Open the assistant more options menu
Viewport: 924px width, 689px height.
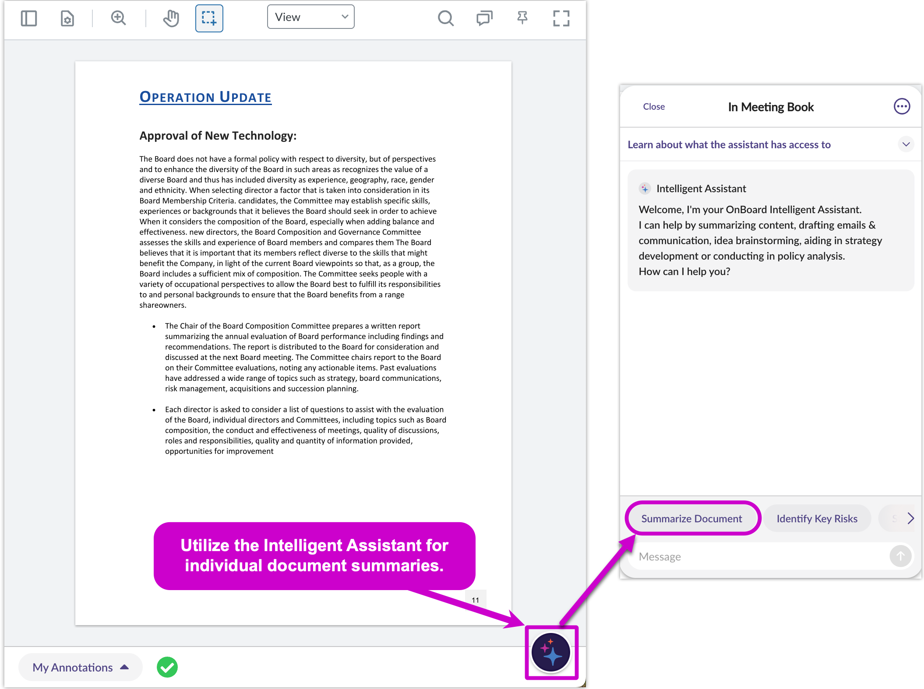[902, 106]
